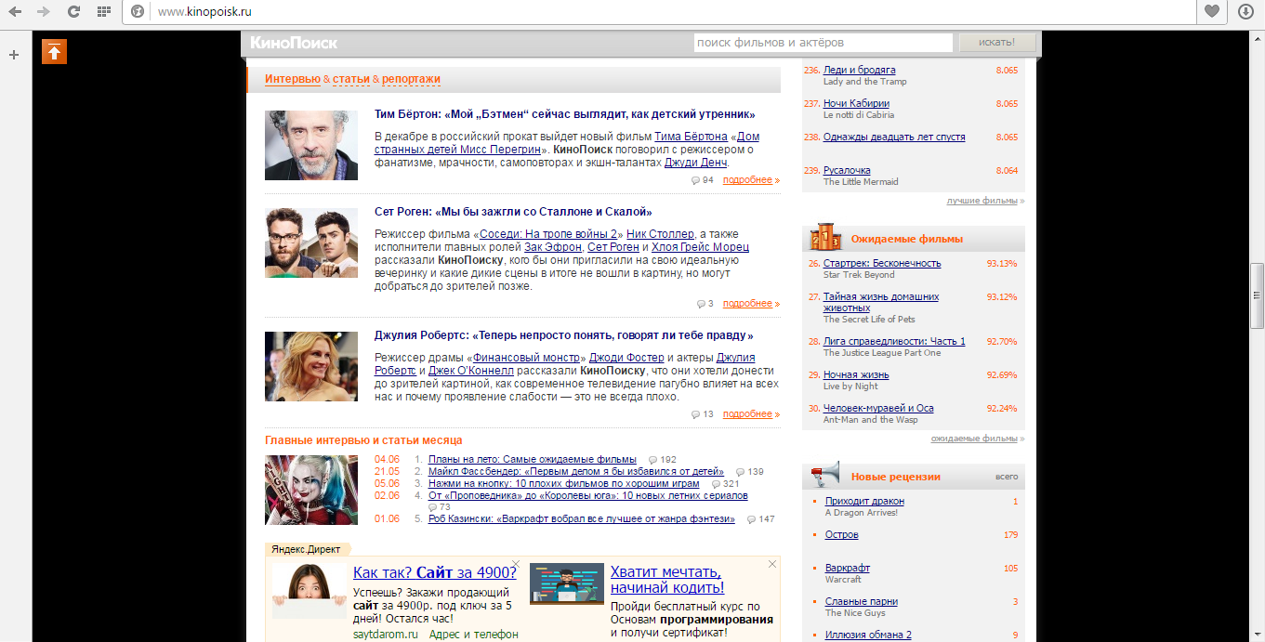Click the лучшие фильмы » link
This screenshot has width=1265, height=642.
click(986, 201)
